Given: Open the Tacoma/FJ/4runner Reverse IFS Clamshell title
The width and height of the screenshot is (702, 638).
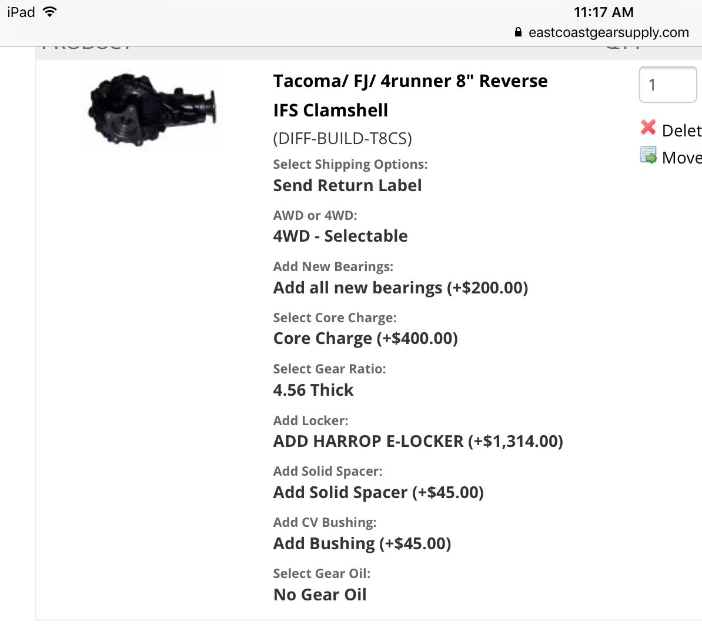Looking at the screenshot, I should pos(410,95).
